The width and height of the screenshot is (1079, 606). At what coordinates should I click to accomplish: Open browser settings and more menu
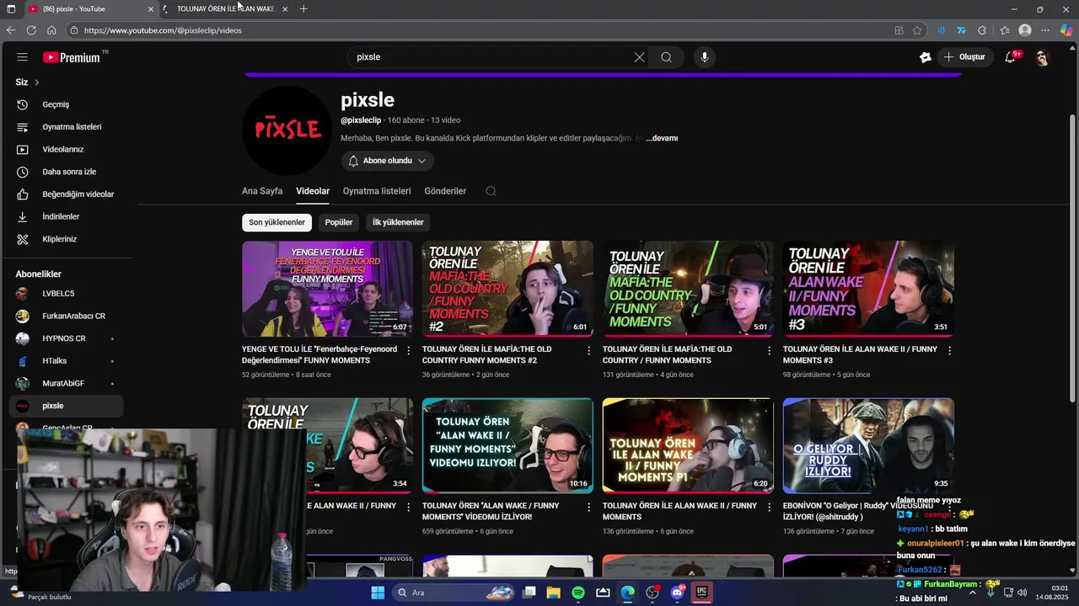pyautogui.click(x=1045, y=30)
